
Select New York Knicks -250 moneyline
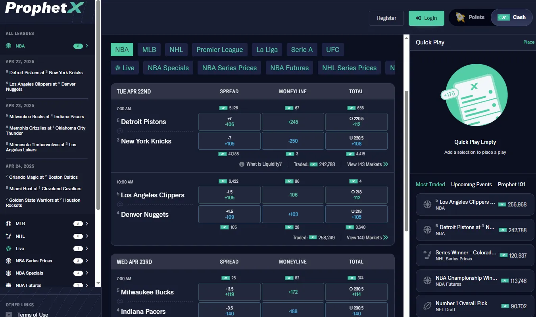(293, 141)
